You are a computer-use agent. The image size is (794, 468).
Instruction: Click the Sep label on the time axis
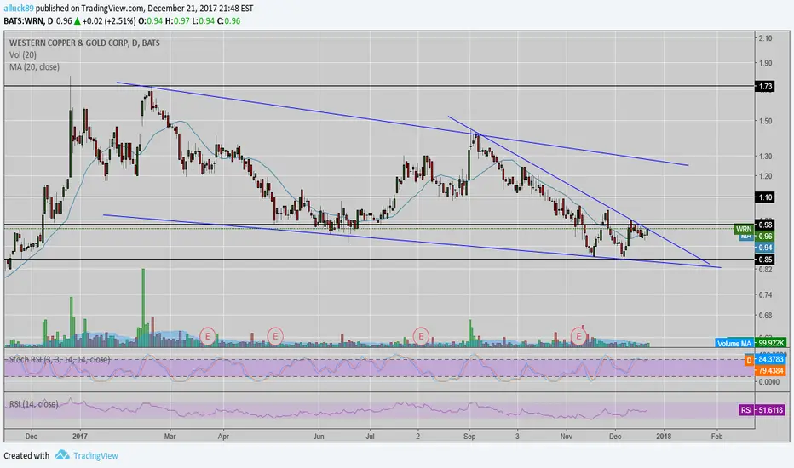point(469,437)
